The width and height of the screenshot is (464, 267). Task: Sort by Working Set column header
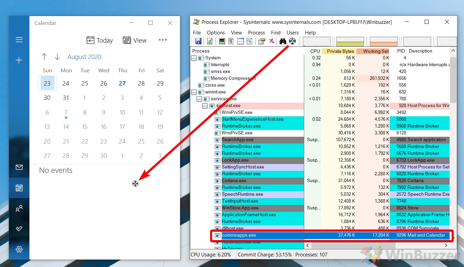[x=373, y=51]
